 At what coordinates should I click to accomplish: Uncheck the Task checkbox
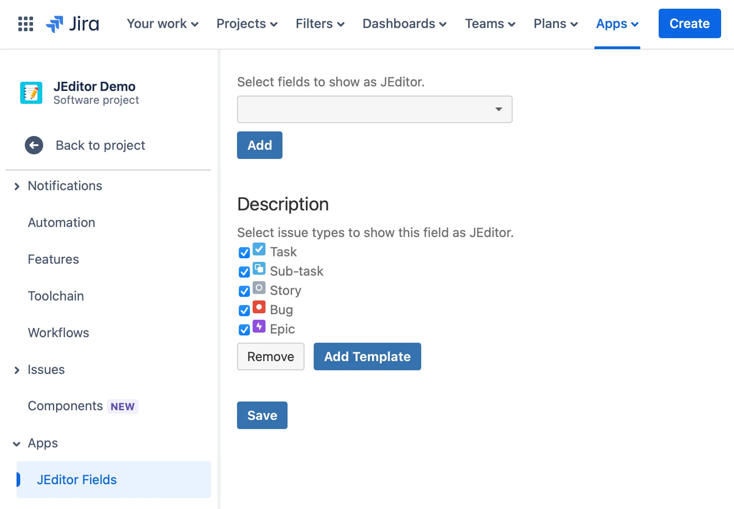pyautogui.click(x=244, y=253)
